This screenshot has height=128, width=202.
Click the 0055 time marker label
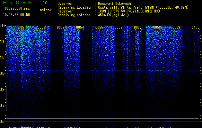click(x=99, y=28)
